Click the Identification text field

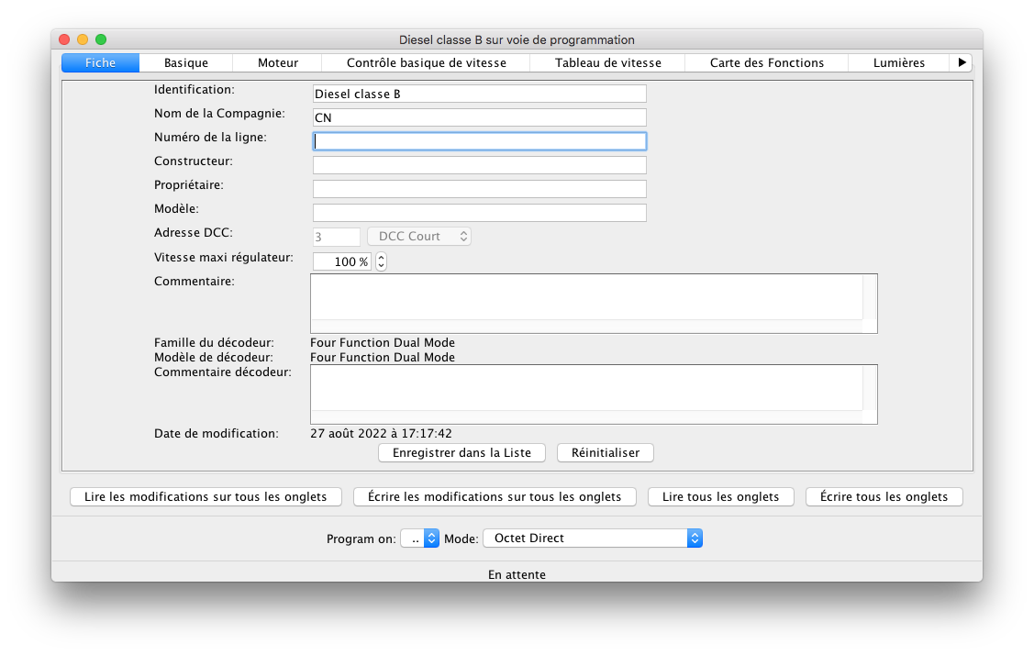point(479,94)
